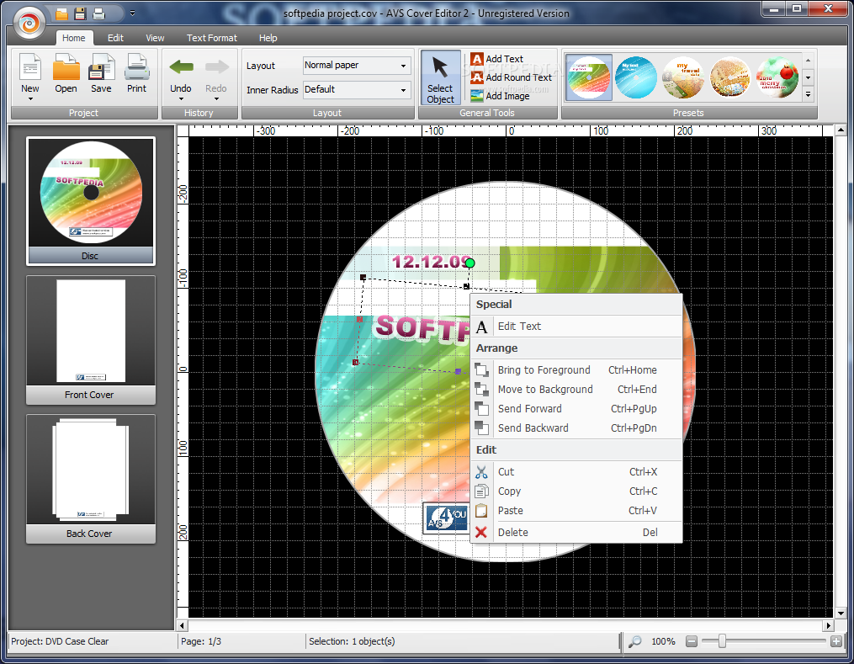The height and width of the screenshot is (664, 854).
Task: Expand the Undo history dropdown arrow
Action: [x=182, y=99]
